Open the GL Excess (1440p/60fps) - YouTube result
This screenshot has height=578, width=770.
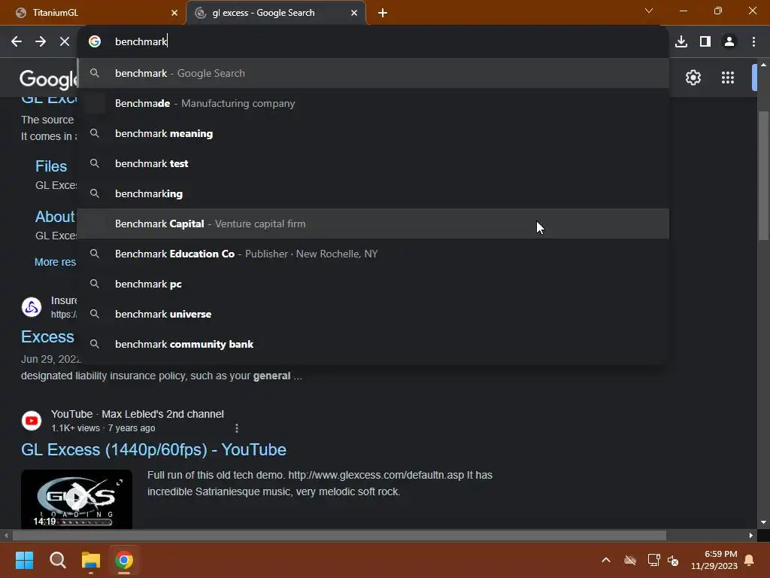point(153,449)
